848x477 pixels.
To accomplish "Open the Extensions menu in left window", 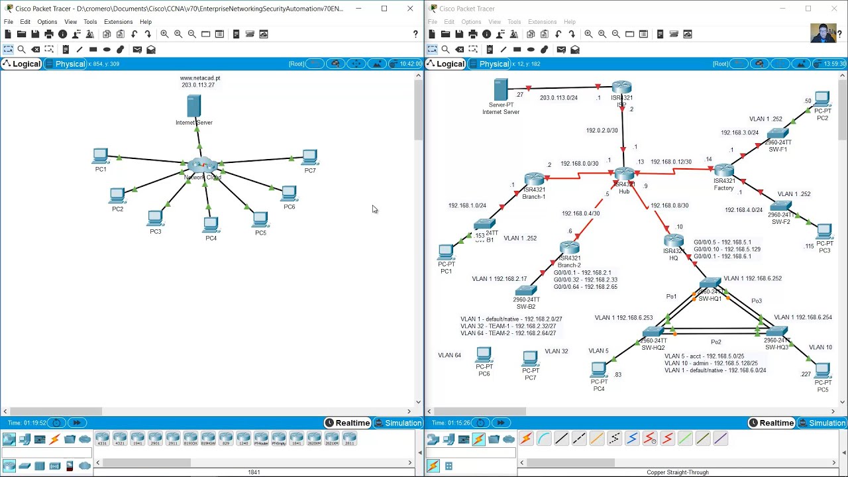I will pos(119,22).
